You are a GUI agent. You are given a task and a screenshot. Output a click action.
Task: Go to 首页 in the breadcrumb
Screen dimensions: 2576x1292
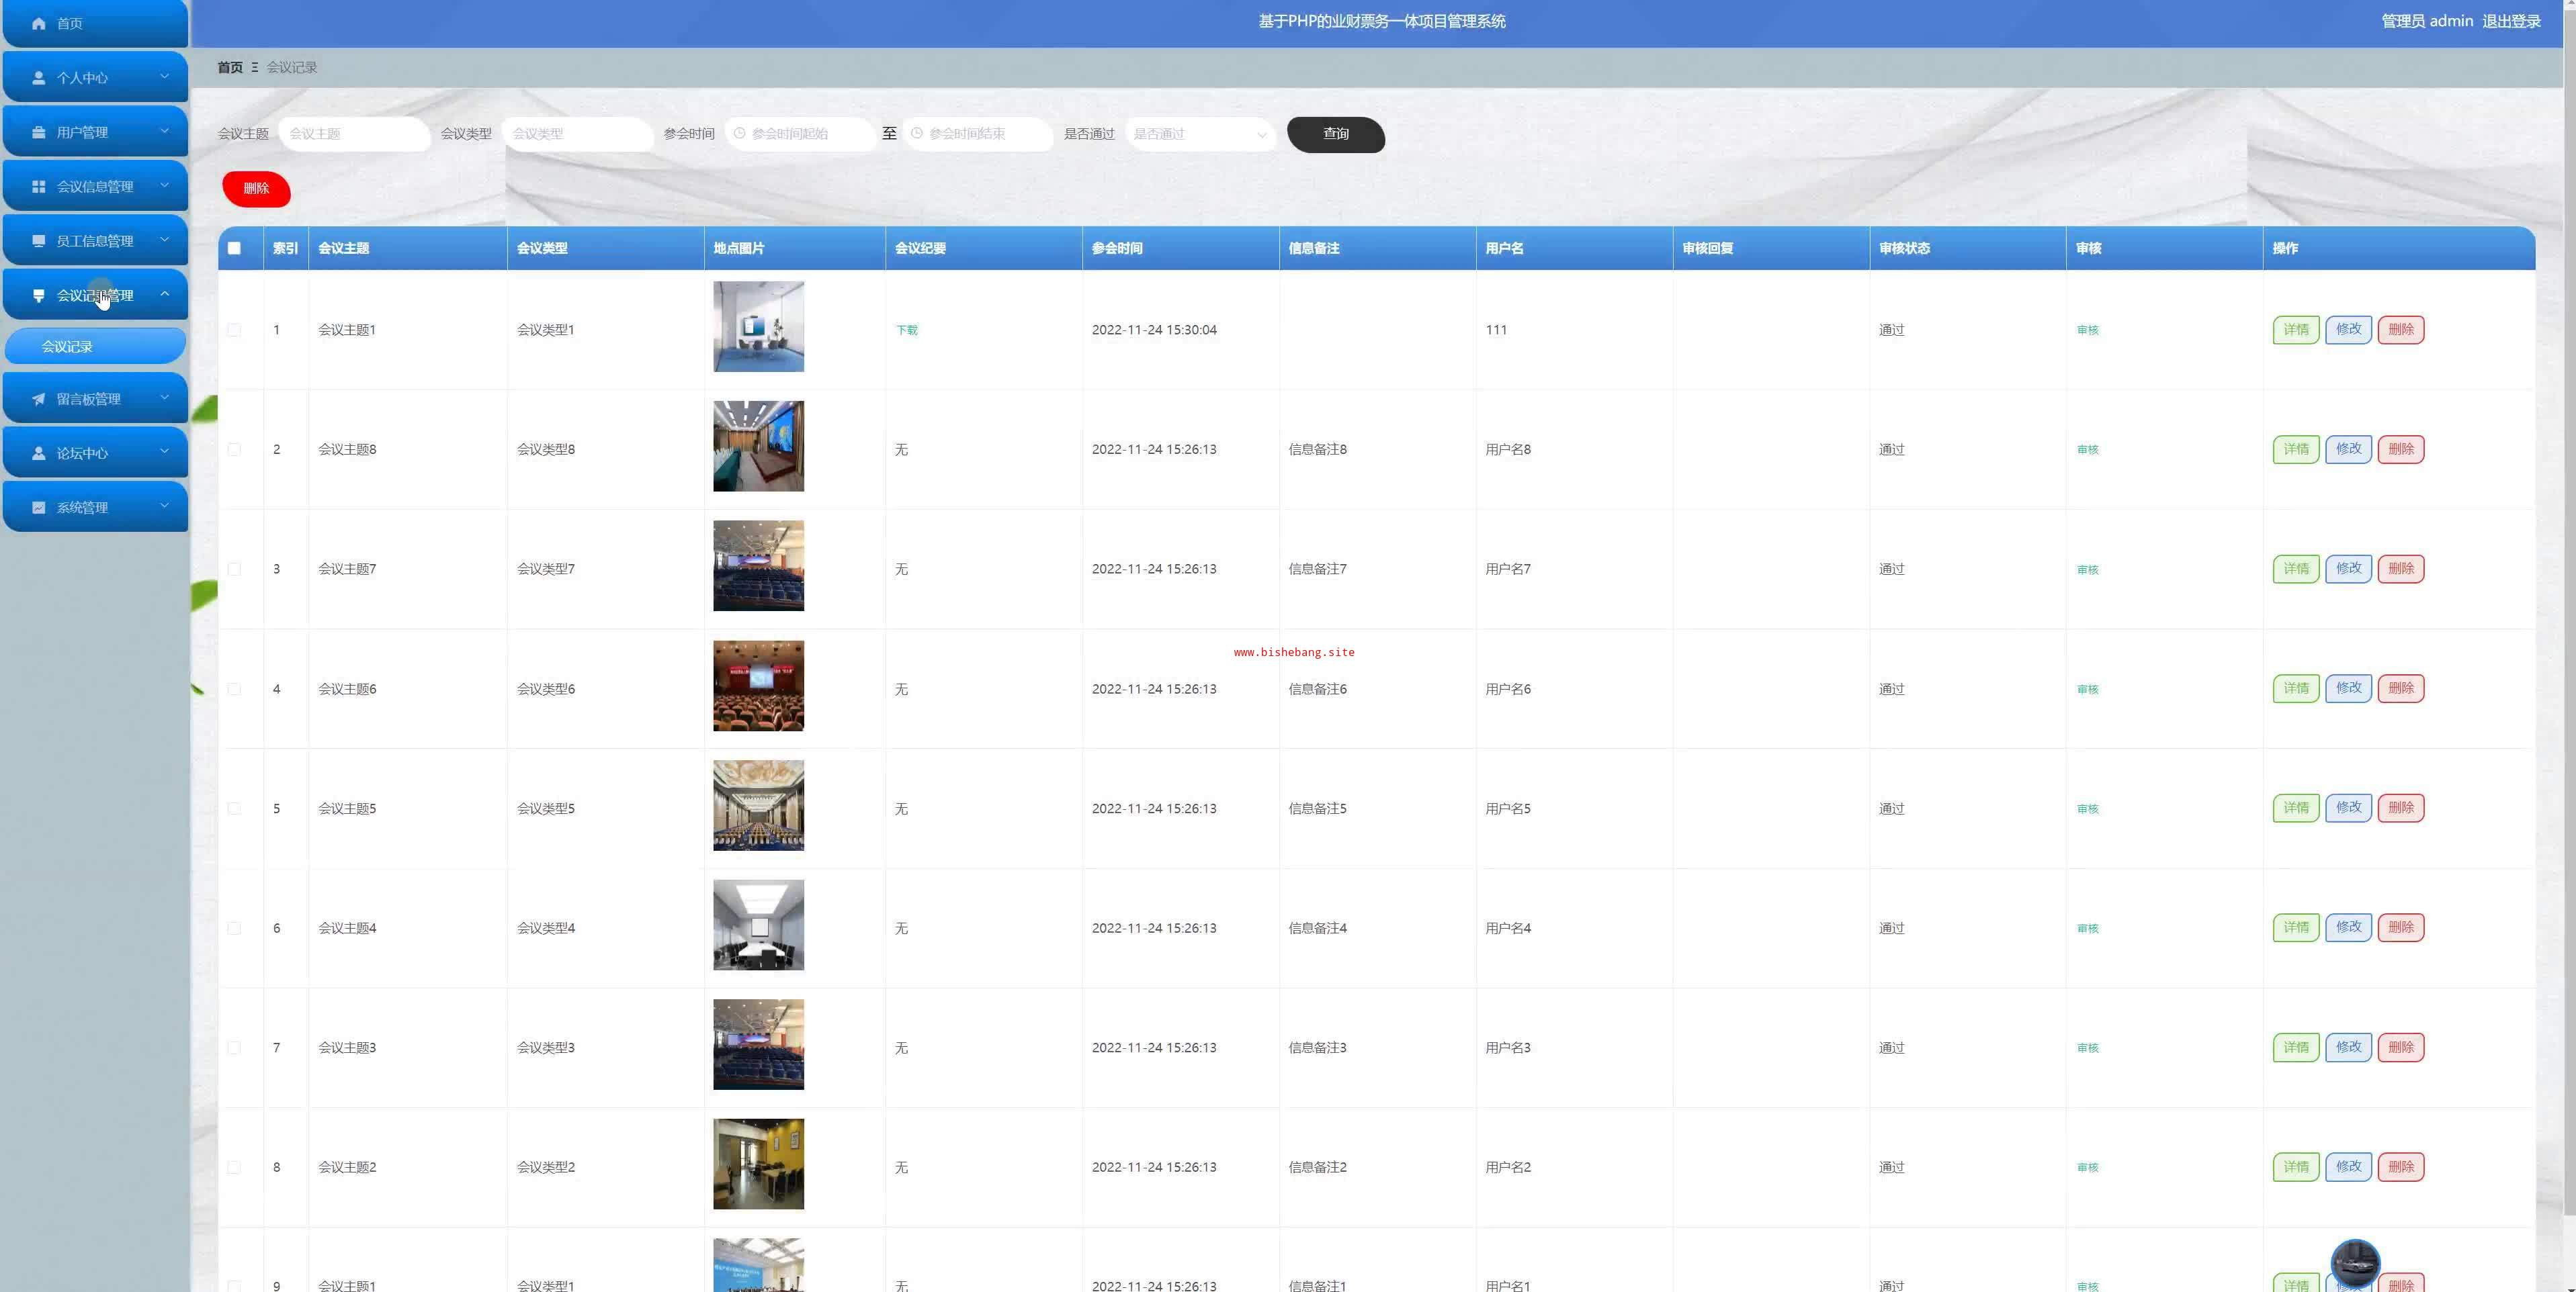click(230, 67)
